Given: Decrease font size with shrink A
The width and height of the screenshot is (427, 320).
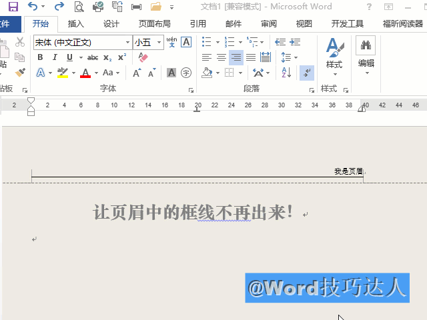Looking at the screenshot, I should [x=152, y=73].
